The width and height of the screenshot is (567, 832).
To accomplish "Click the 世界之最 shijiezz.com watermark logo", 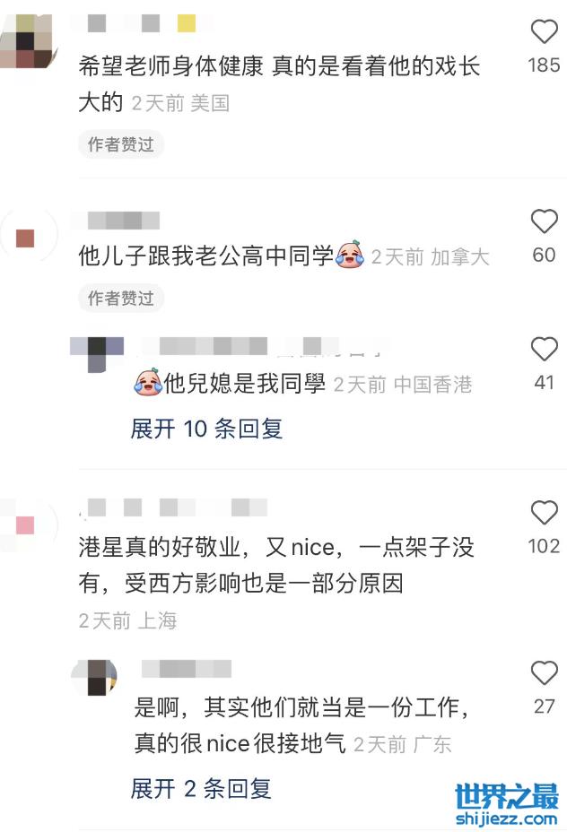I will coord(507,804).
